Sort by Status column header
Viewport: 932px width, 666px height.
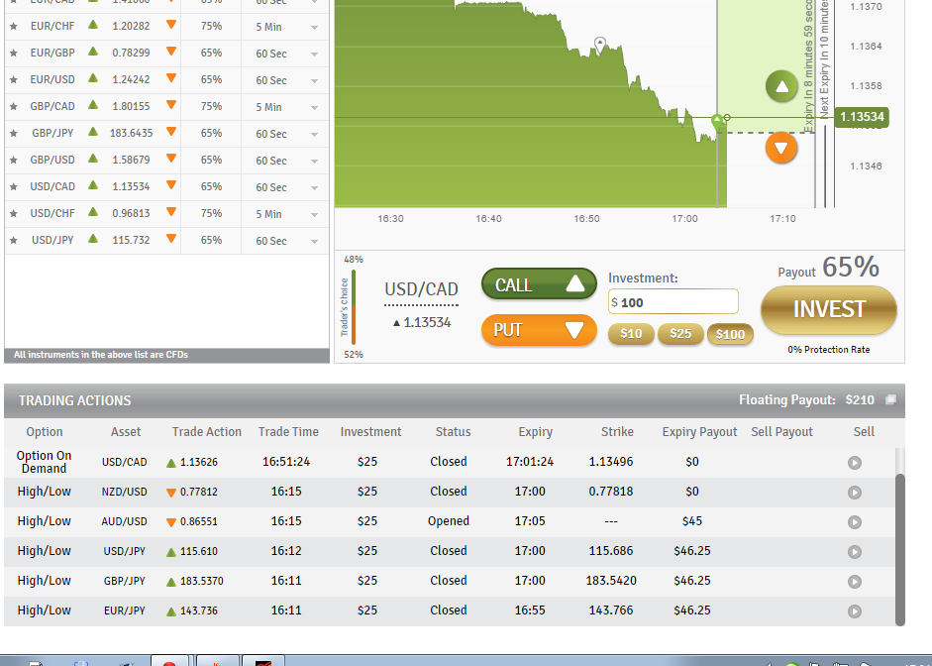pos(453,432)
